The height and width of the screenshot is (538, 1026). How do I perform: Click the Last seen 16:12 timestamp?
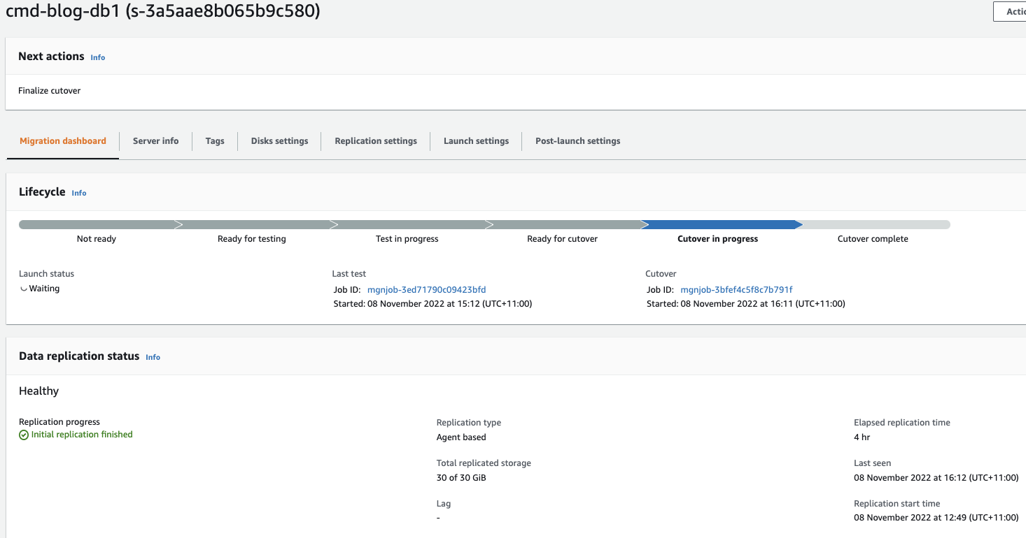pos(936,478)
